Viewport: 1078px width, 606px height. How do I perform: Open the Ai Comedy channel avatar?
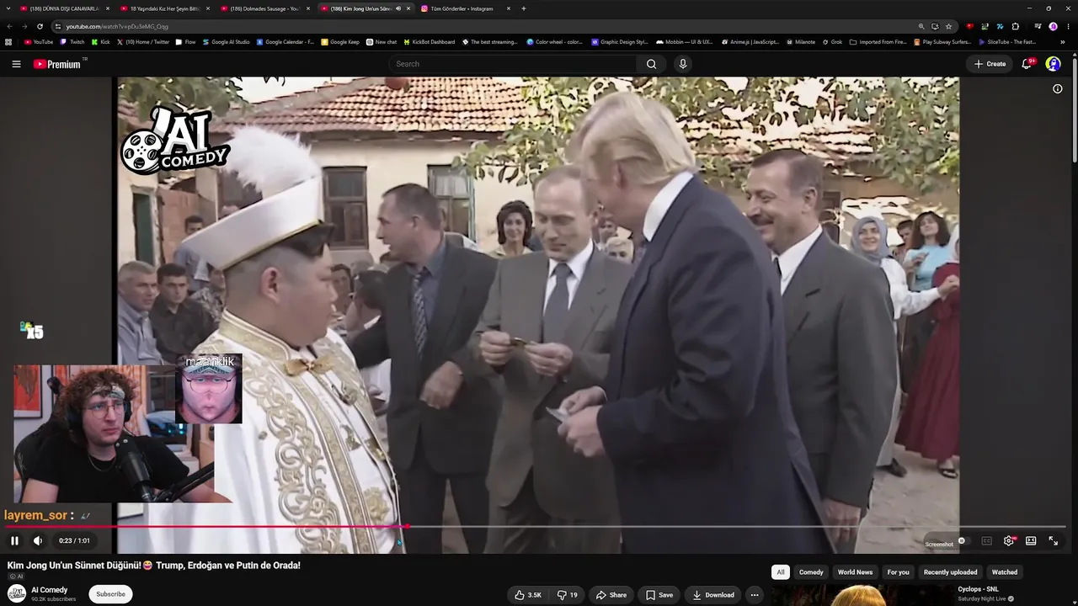17,594
